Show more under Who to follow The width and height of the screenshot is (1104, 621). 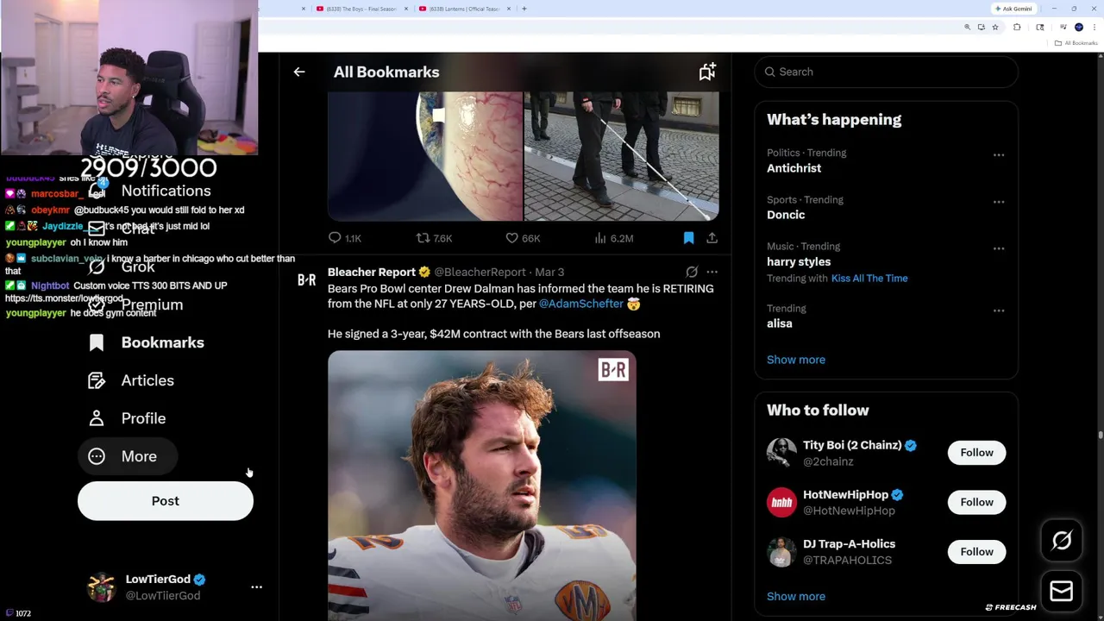(796, 596)
